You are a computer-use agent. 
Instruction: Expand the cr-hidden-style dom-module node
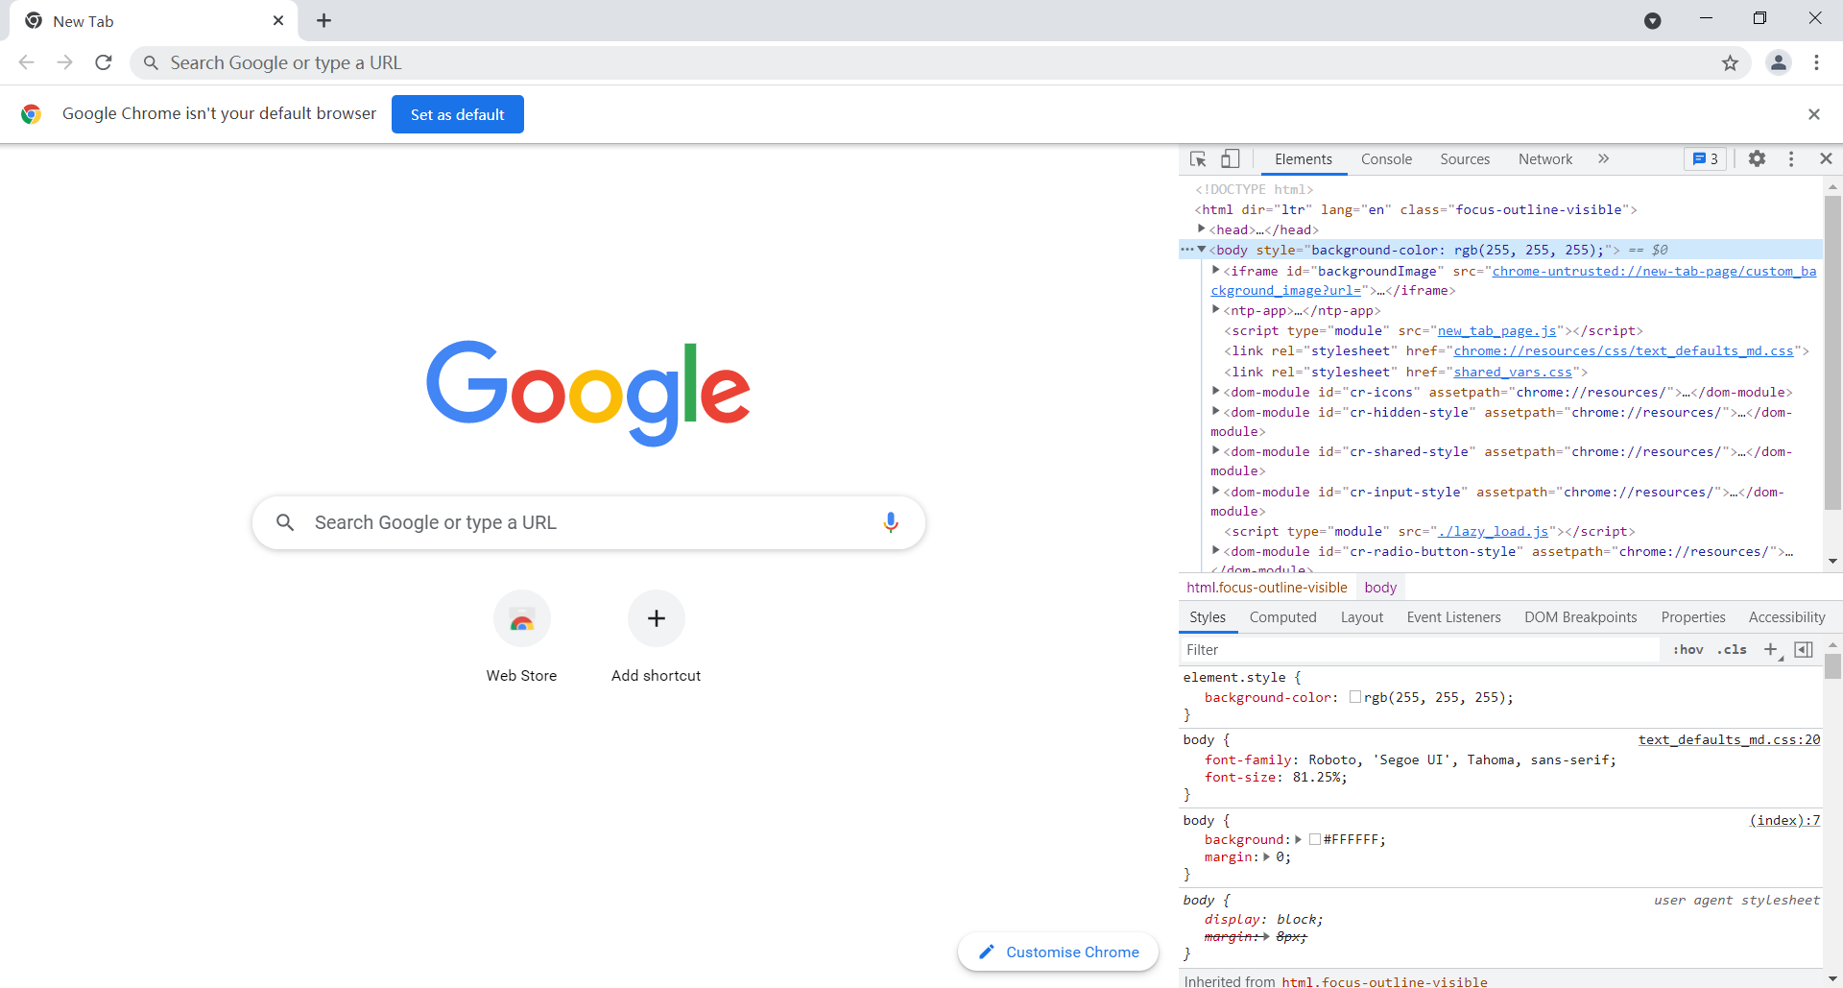[1216, 411]
